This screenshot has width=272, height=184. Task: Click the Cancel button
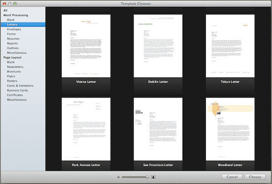pos(232,177)
